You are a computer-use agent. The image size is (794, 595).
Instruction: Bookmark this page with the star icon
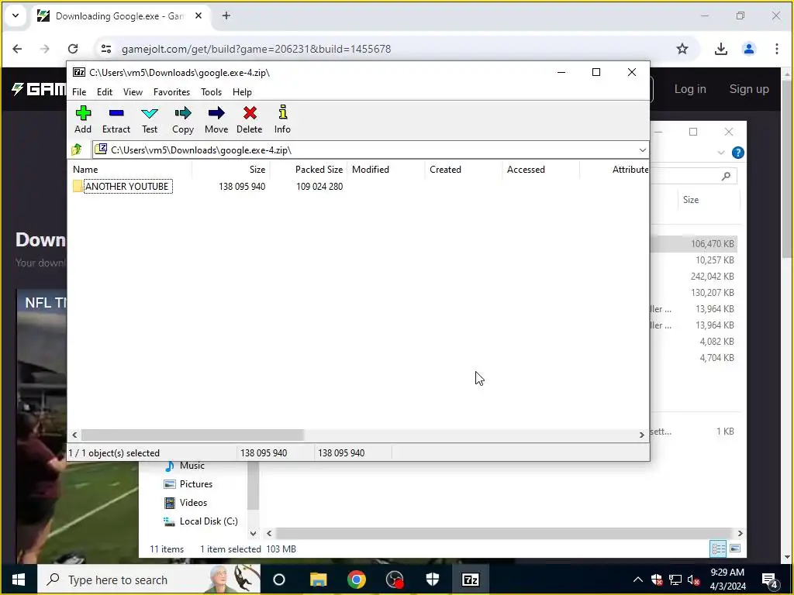point(682,49)
